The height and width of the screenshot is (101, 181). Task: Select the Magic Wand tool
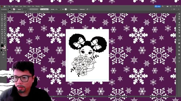coord(2,17)
